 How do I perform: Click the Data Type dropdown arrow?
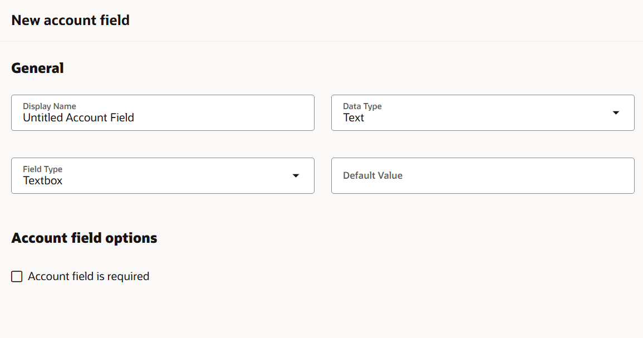(x=616, y=113)
